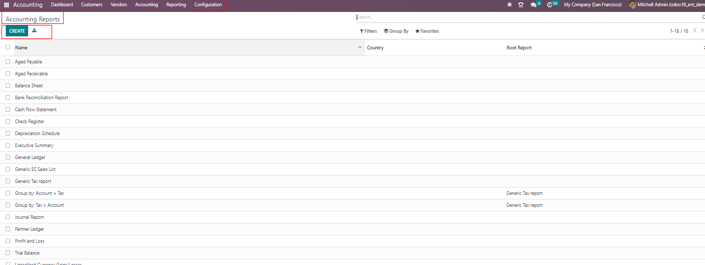This screenshot has height=265, width=705.
Task: Go to previous page arrow
Action: pos(695,31)
